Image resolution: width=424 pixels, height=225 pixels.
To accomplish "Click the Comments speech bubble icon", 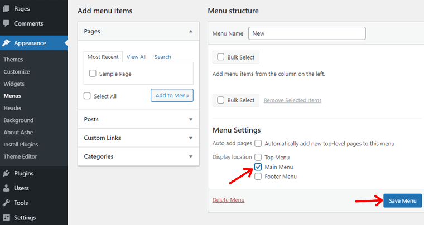I will pos(6,23).
